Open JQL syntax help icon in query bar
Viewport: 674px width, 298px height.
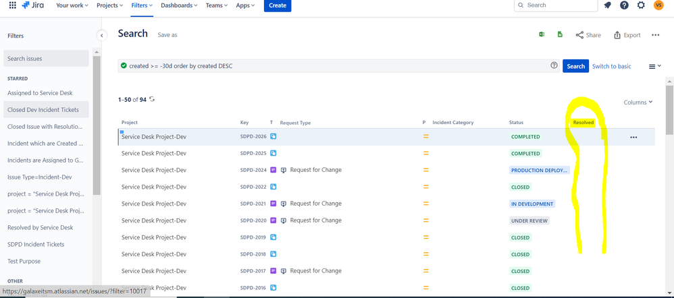(554, 65)
